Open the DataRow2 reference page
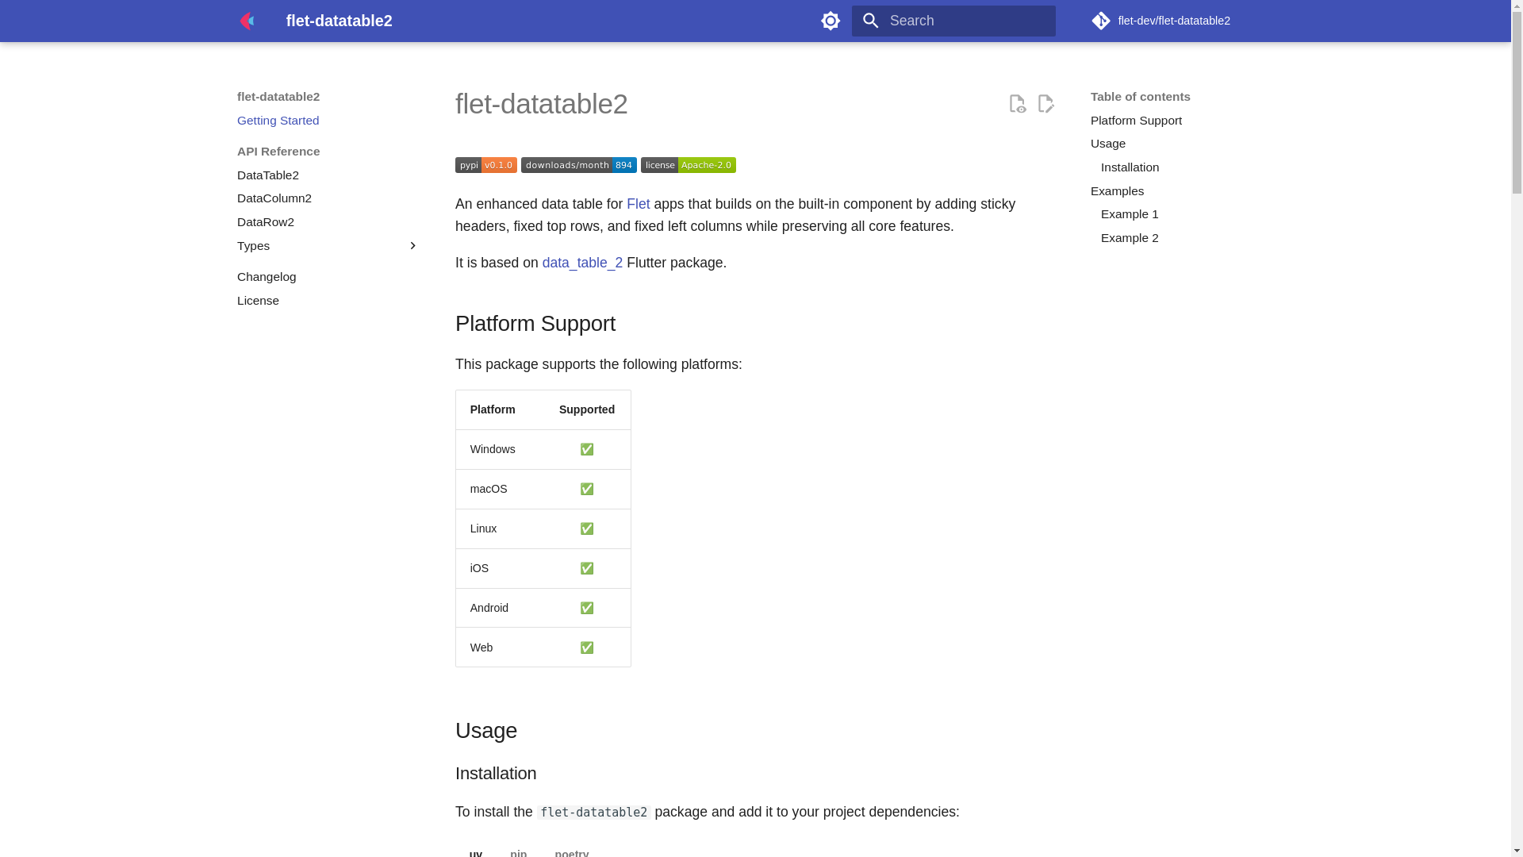Viewport: 1523px width, 857px height. coord(266,222)
